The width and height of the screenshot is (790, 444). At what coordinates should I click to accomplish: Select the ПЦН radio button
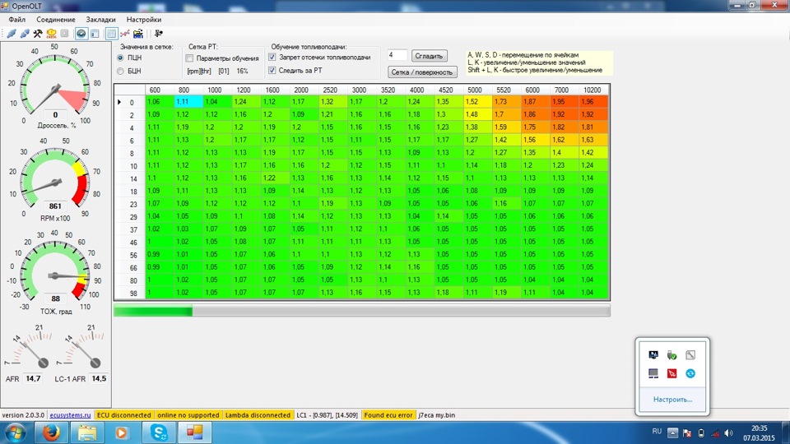120,58
